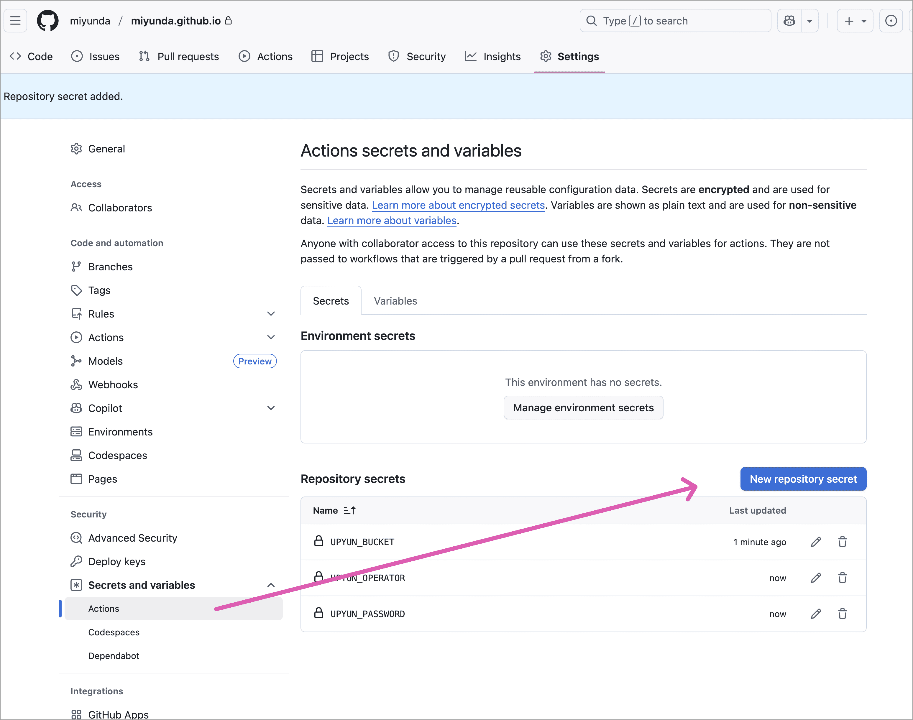913x720 pixels.
Task: Open the issues inbox icon in header
Action: click(891, 21)
